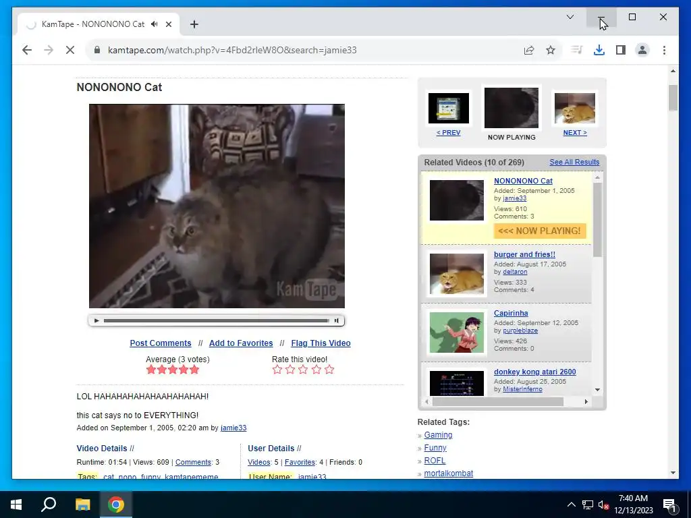Viewport: 691px width, 518px height.
Task: Click the Capirinha anime thumbnail
Action: click(x=457, y=333)
